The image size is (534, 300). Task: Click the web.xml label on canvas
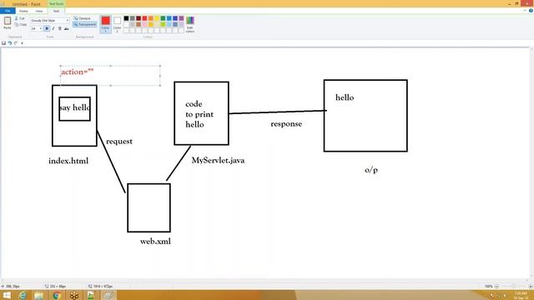pos(155,241)
